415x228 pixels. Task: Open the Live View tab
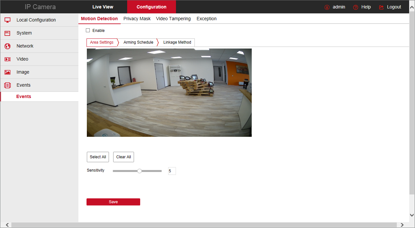click(103, 7)
